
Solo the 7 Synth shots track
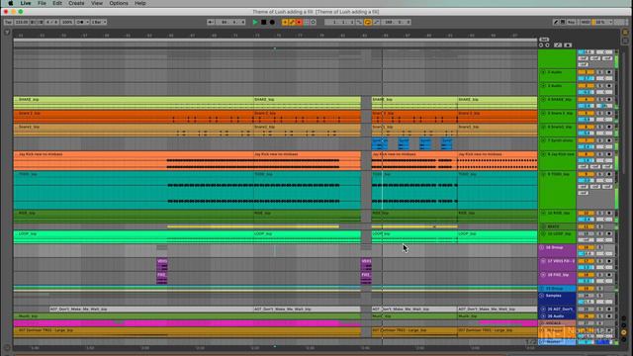600,140
